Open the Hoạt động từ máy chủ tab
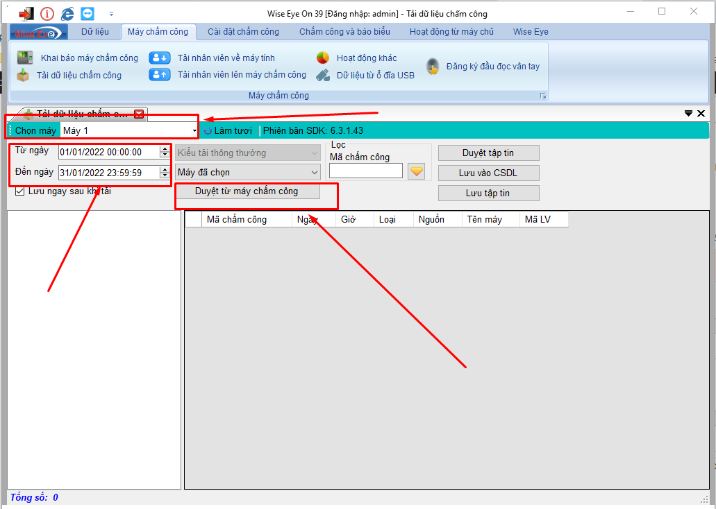The height and width of the screenshot is (509, 716). (451, 32)
